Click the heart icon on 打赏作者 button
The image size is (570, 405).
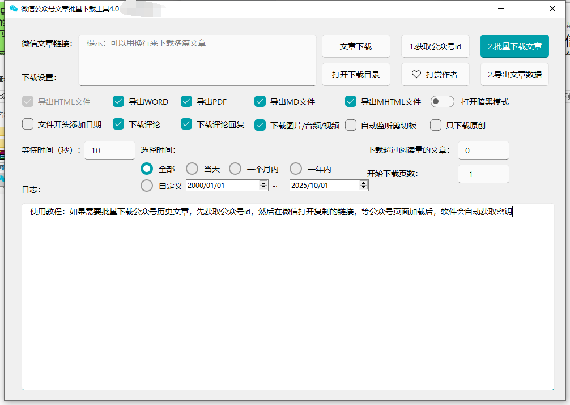click(416, 74)
